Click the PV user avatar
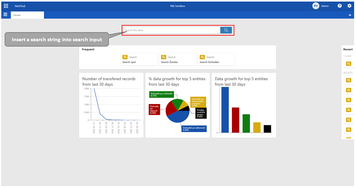The width and height of the screenshot is (356, 188). click(316, 6)
